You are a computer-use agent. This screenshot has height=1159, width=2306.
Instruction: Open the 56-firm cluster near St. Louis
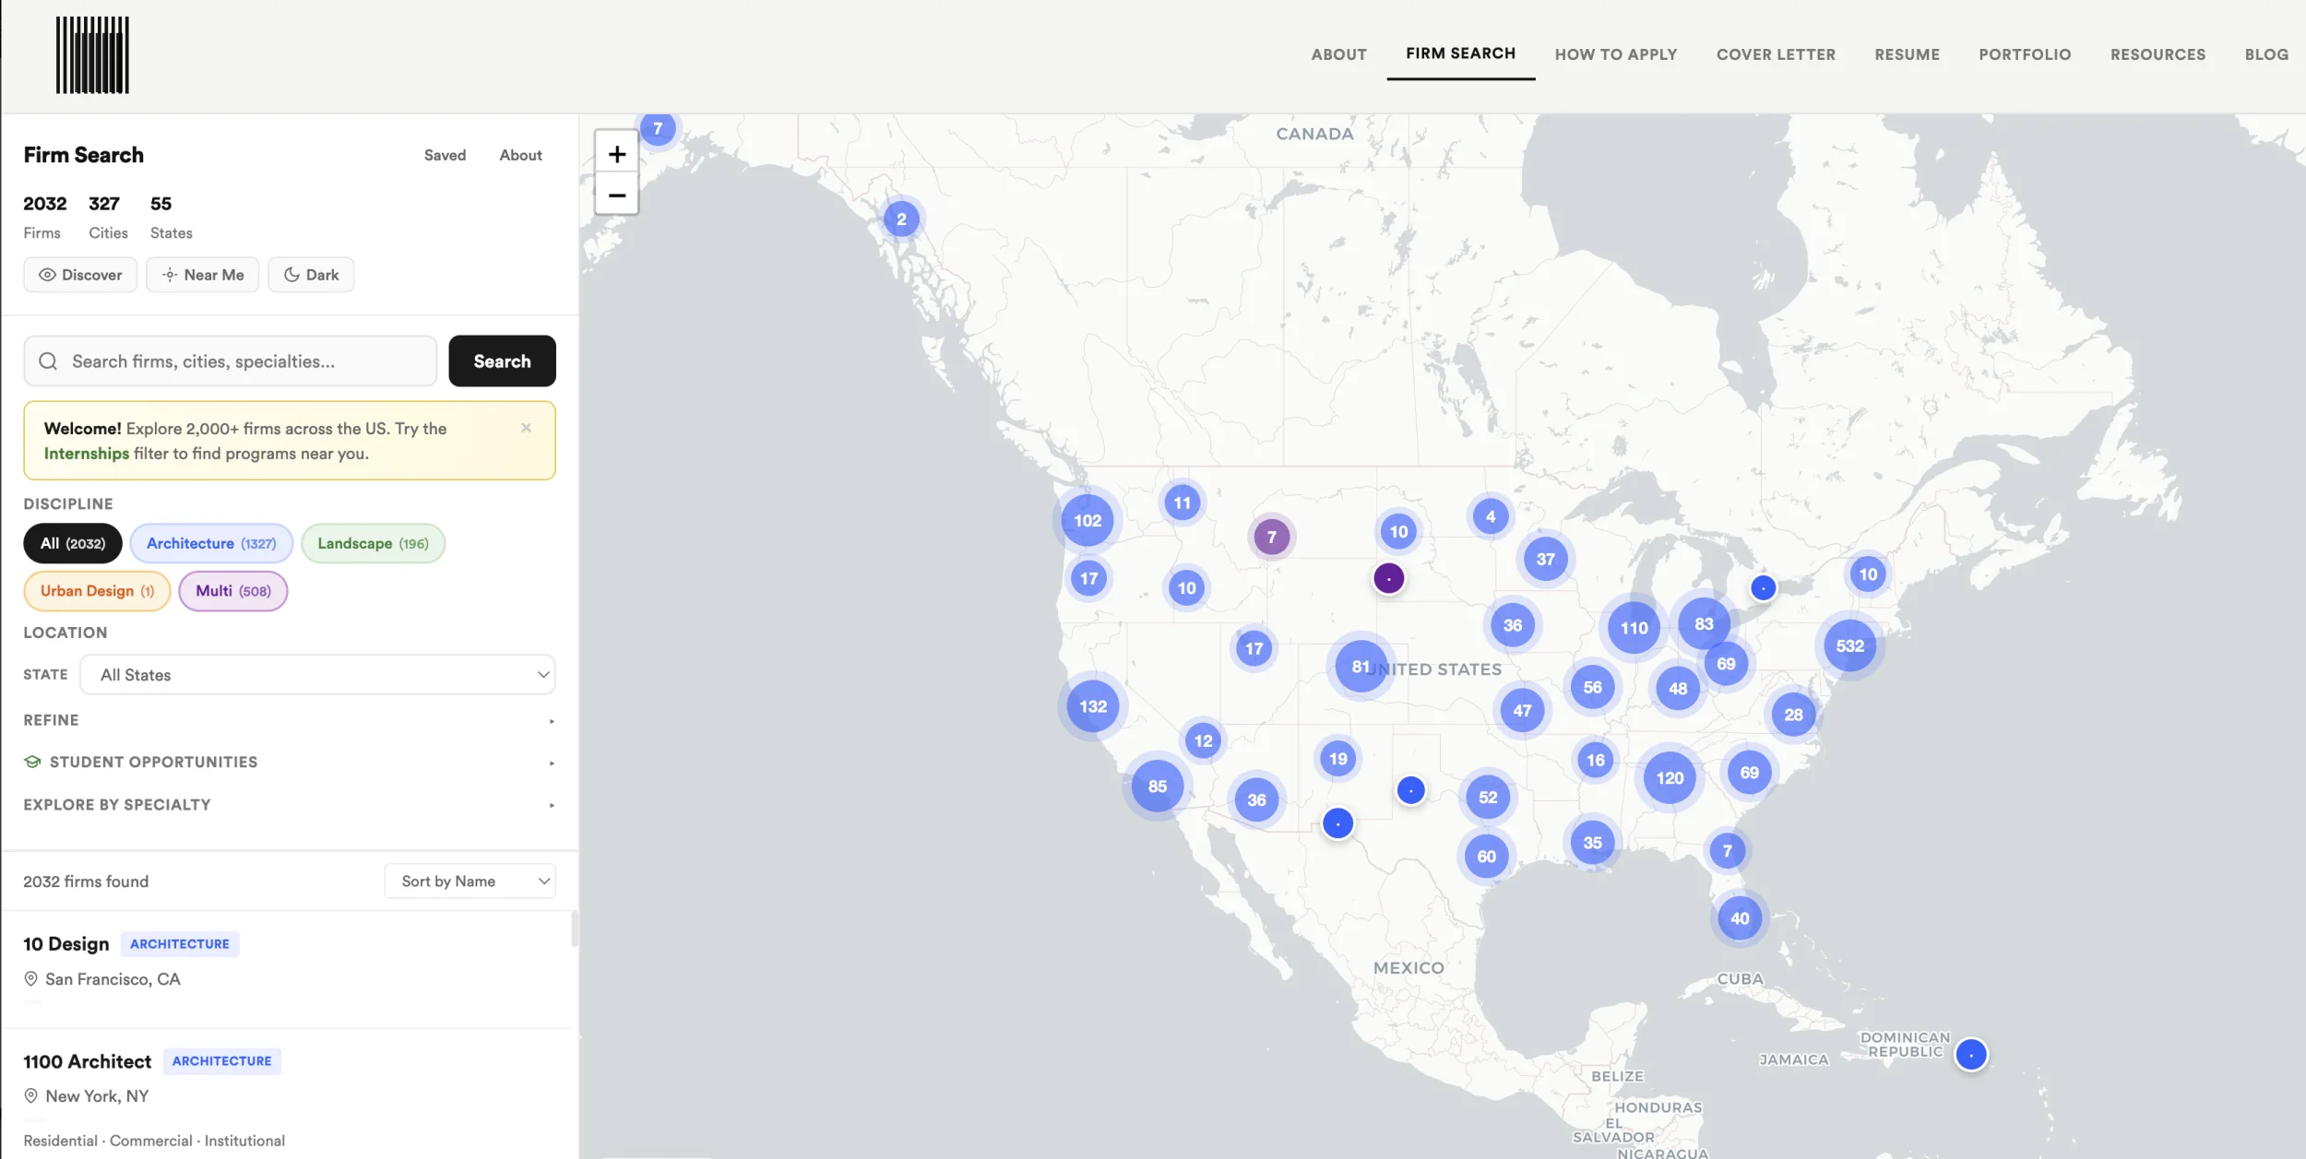point(1592,687)
